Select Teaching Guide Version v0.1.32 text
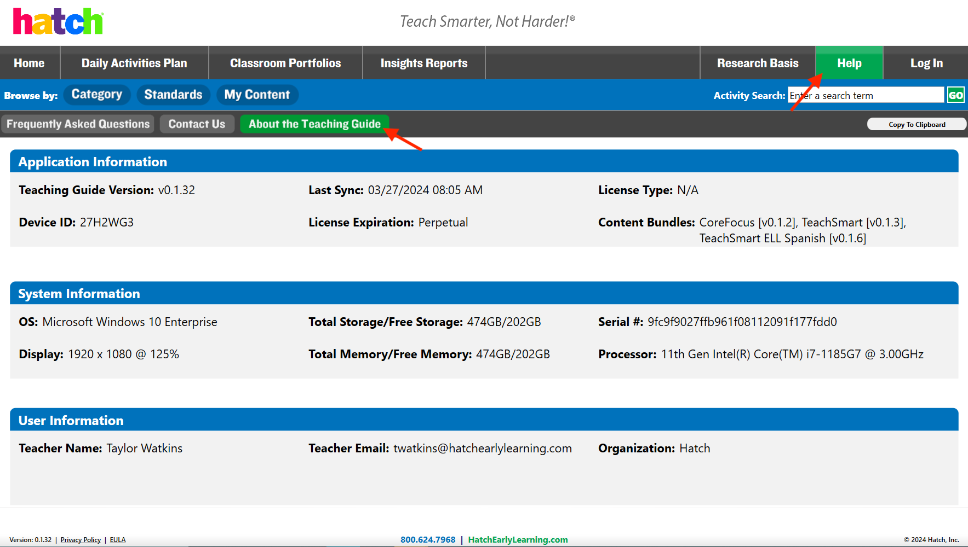The image size is (968, 547). click(x=107, y=190)
